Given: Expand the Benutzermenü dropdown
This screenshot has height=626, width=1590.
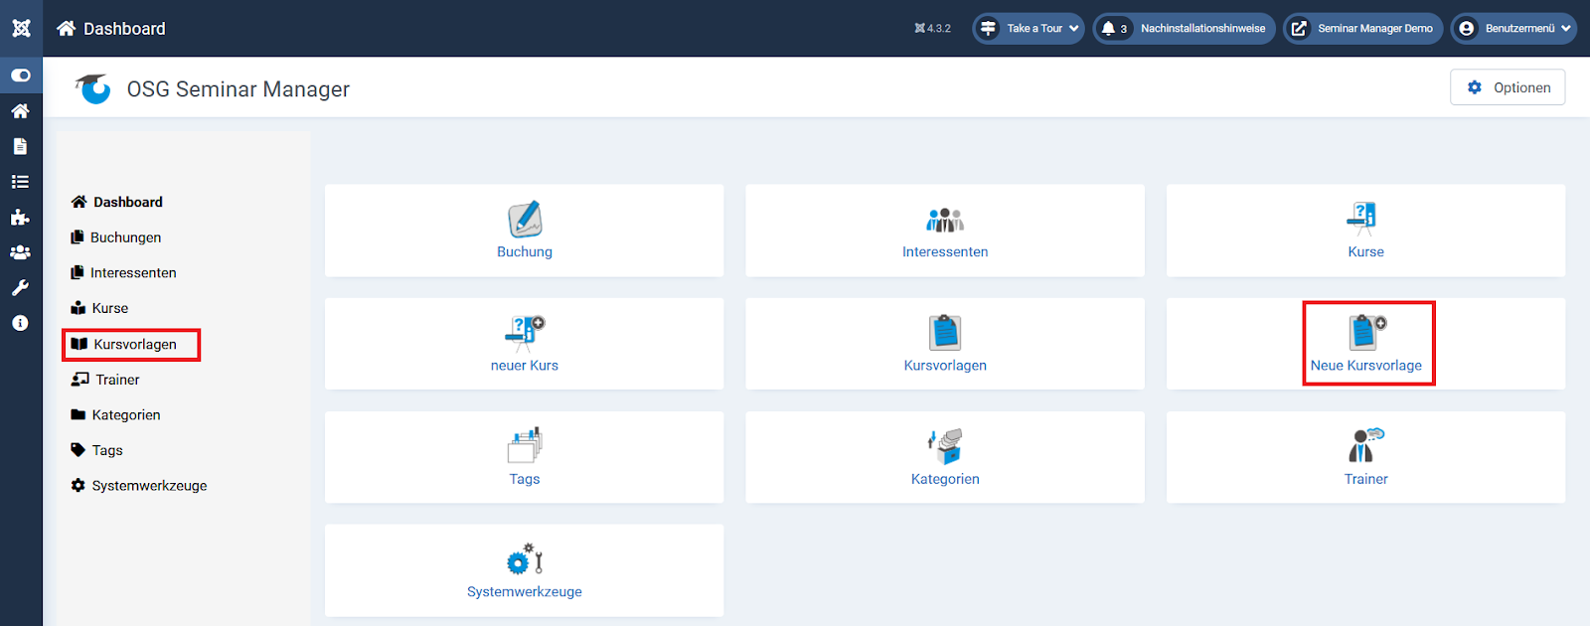Looking at the screenshot, I should coord(1513,28).
